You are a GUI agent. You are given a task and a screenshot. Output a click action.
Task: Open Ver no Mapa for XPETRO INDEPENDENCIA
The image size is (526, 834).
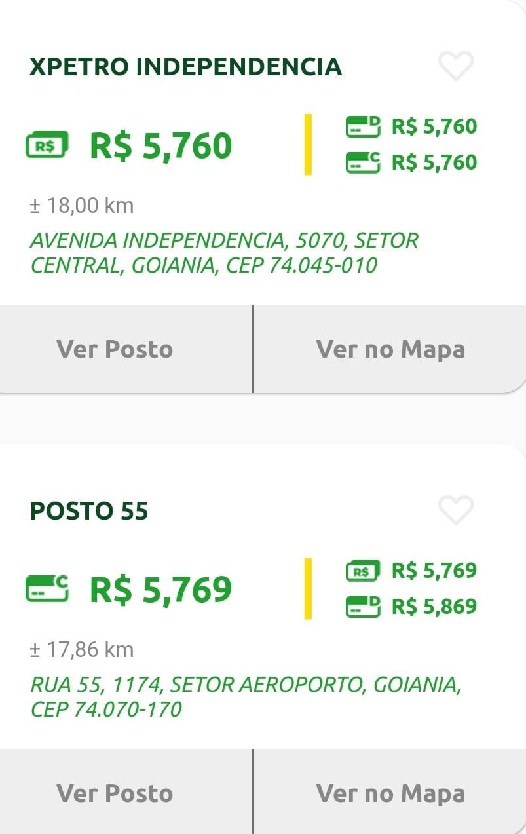click(390, 349)
